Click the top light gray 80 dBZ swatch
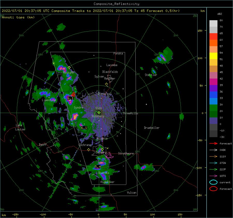 tap(213, 23)
